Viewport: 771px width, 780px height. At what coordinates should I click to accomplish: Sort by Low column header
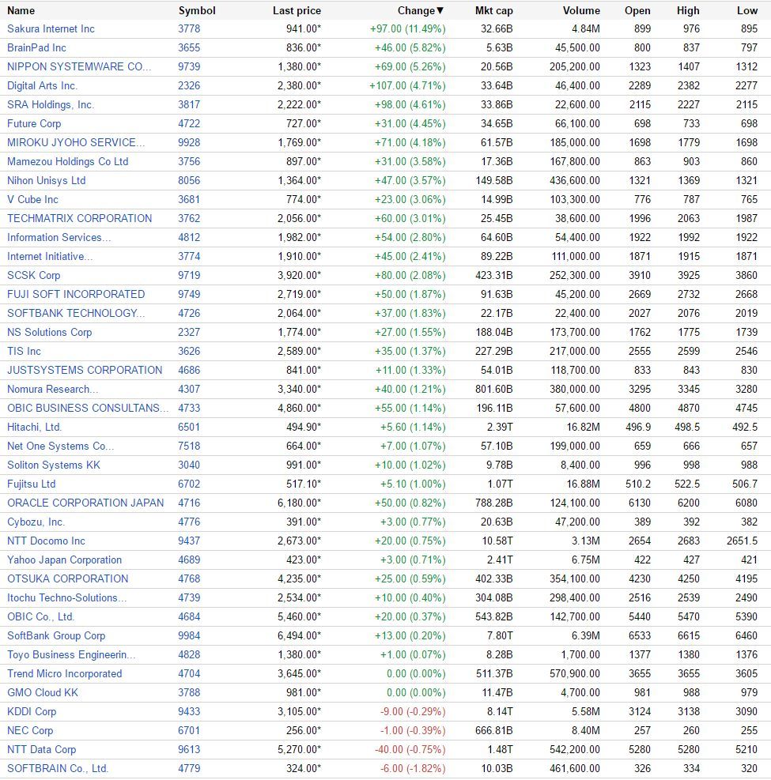[747, 10]
